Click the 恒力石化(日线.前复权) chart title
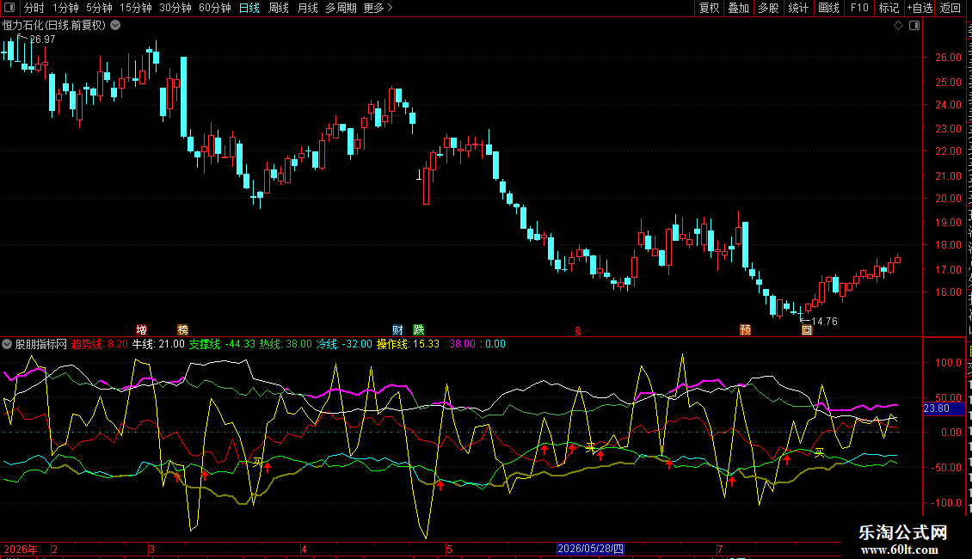The height and width of the screenshot is (559, 972). [x=54, y=26]
